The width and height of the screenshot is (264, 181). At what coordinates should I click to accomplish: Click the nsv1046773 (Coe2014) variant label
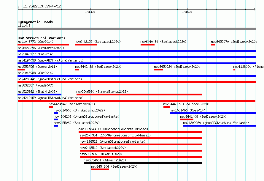[36, 42]
